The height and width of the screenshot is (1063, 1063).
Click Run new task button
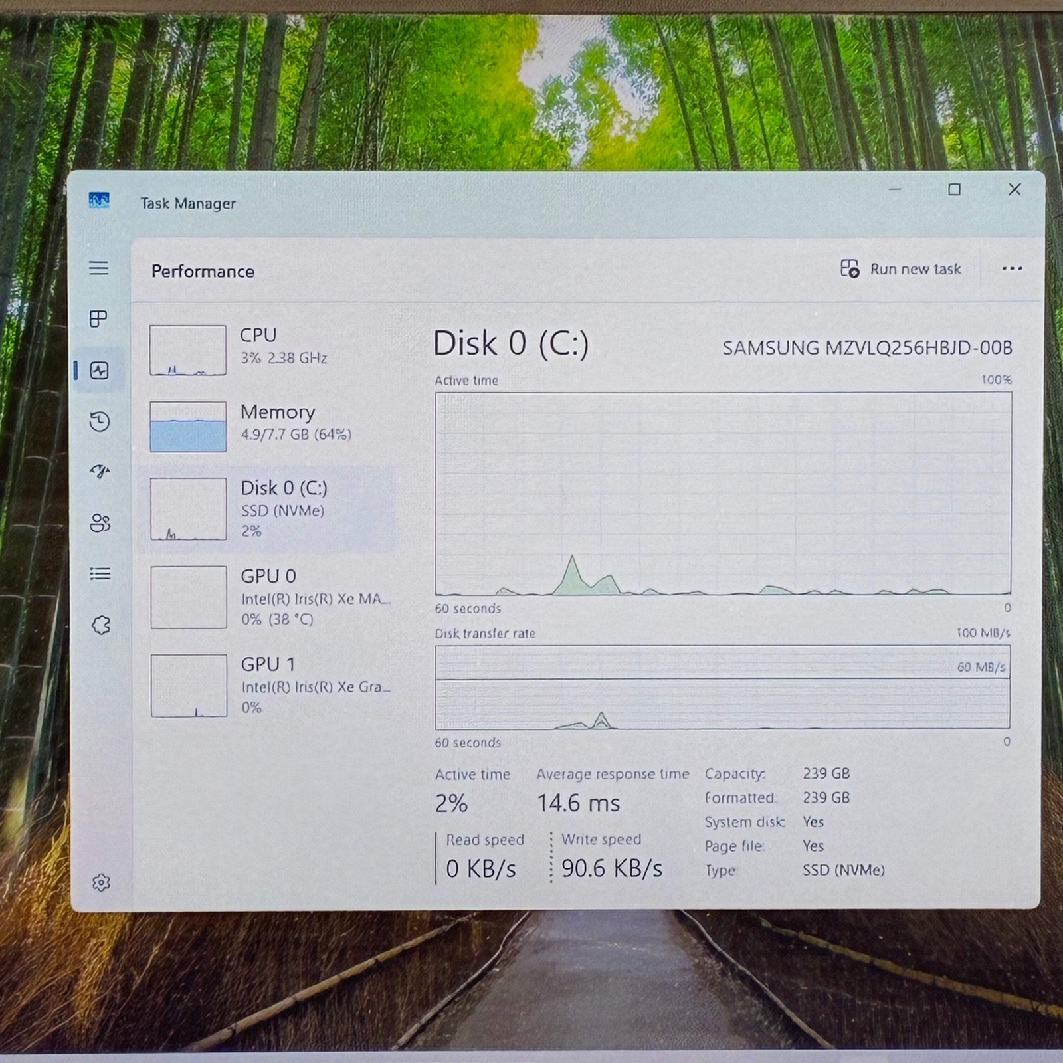900,269
